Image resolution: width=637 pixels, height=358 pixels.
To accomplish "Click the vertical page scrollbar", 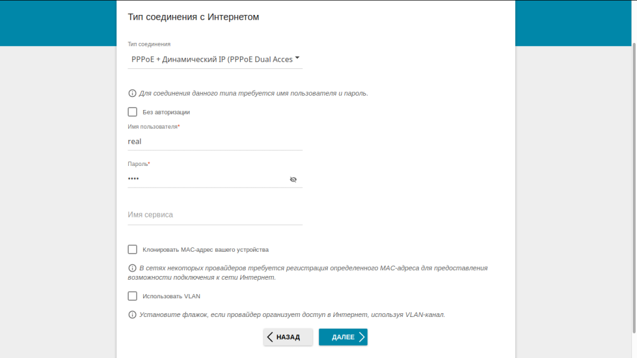I will pos(634,186).
